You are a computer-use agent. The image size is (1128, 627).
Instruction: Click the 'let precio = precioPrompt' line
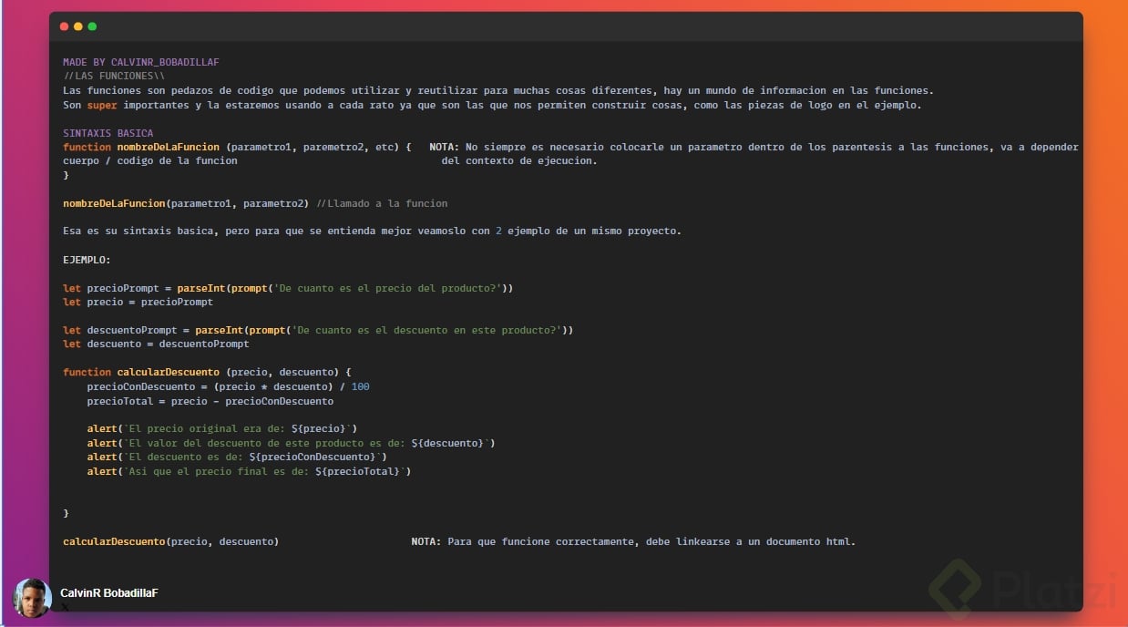coord(138,302)
